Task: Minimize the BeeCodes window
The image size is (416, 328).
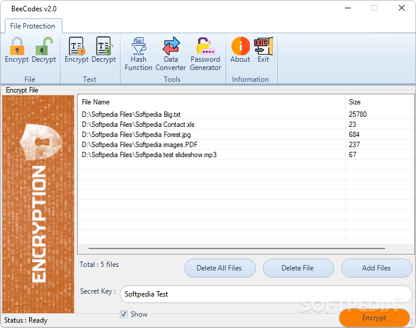Action: [x=348, y=8]
